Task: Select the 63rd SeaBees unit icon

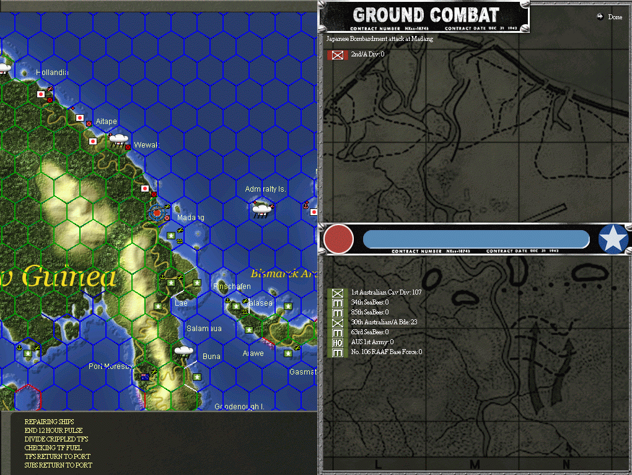Action: click(x=337, y=332)
